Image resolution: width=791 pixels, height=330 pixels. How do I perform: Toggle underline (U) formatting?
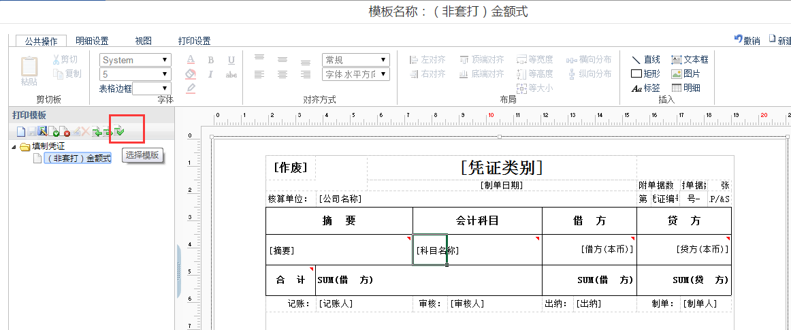tap(231, 60)
